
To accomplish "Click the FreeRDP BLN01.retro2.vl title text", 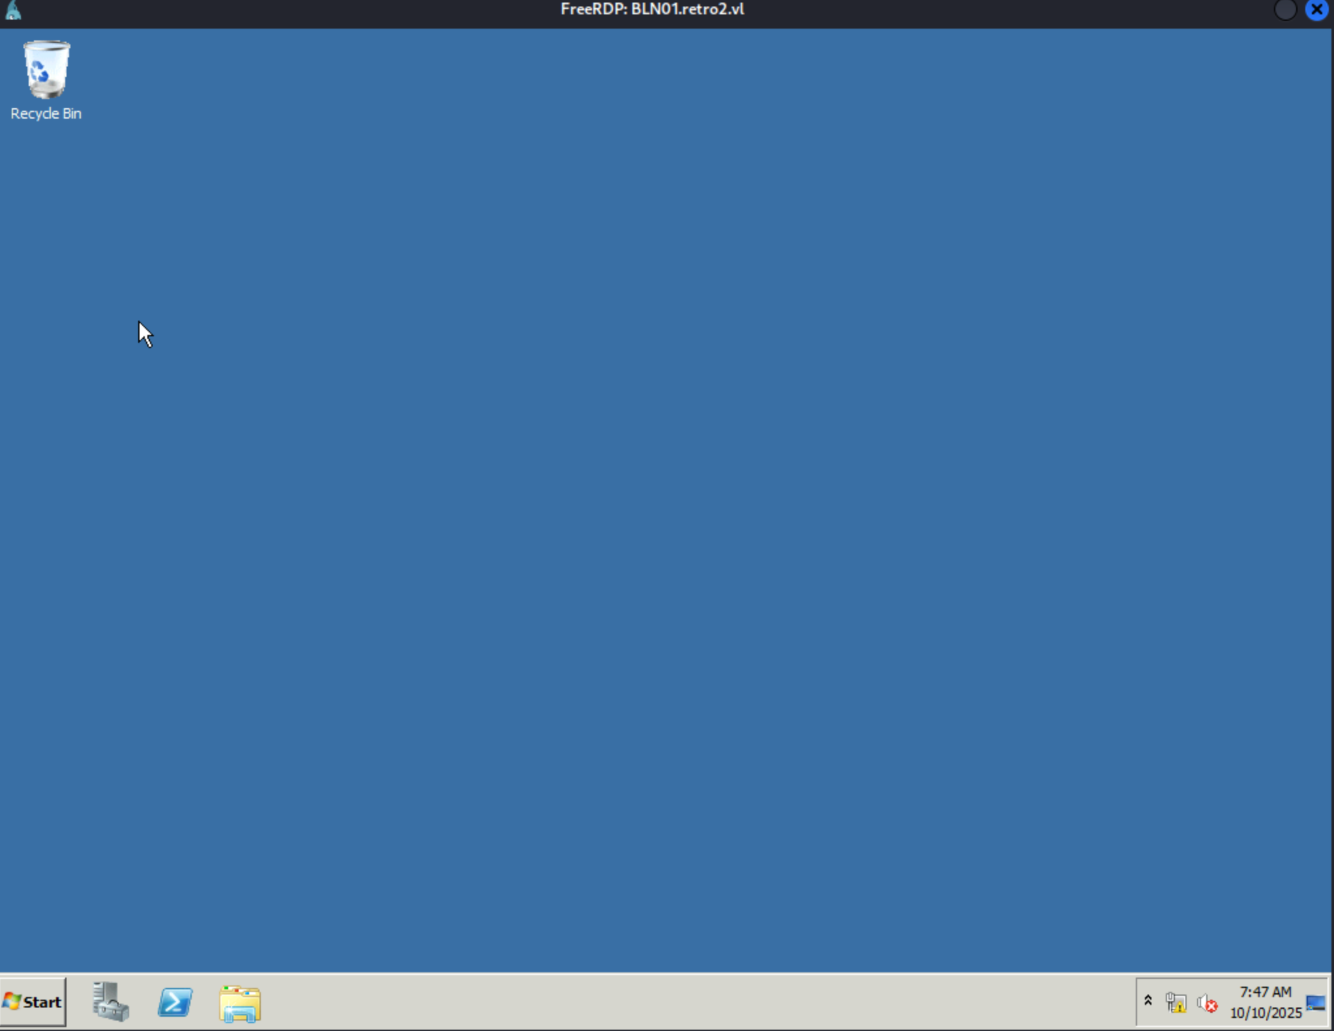I will pyautogui.click(x=652, y=10).
